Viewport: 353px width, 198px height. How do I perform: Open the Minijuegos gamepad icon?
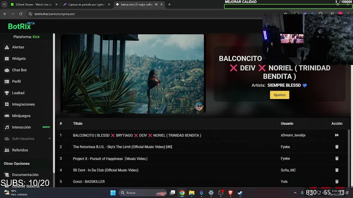click(7, 116)
